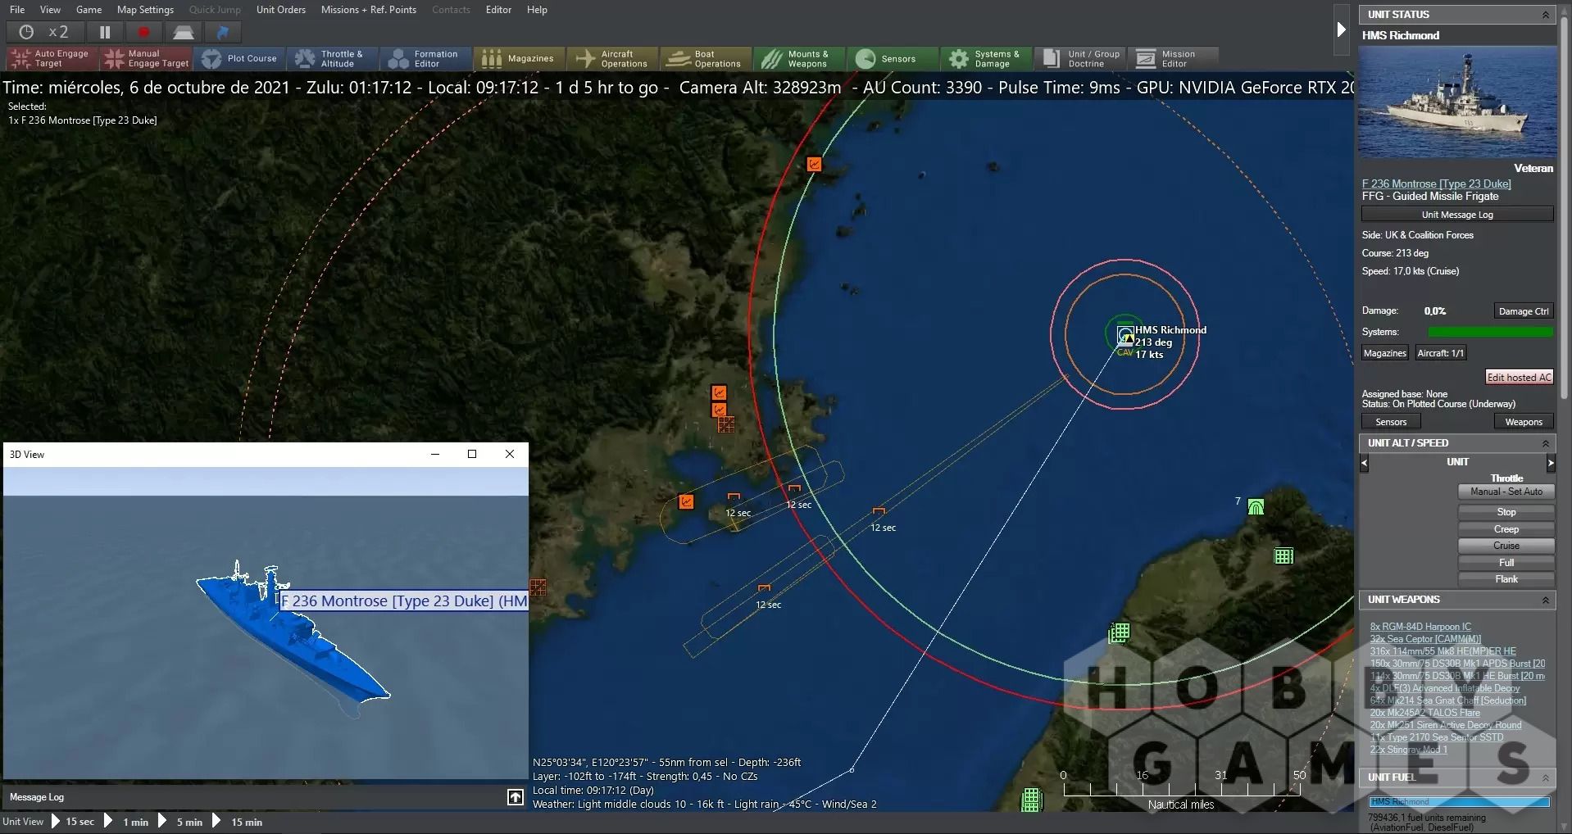The image size is (1572, 834).
Task: Open the Game menu
Action: 89,10
